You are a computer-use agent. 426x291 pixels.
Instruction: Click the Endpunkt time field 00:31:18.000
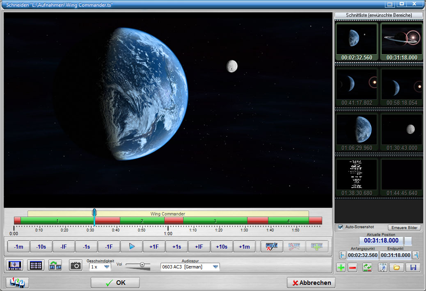(x=396, y=255)
